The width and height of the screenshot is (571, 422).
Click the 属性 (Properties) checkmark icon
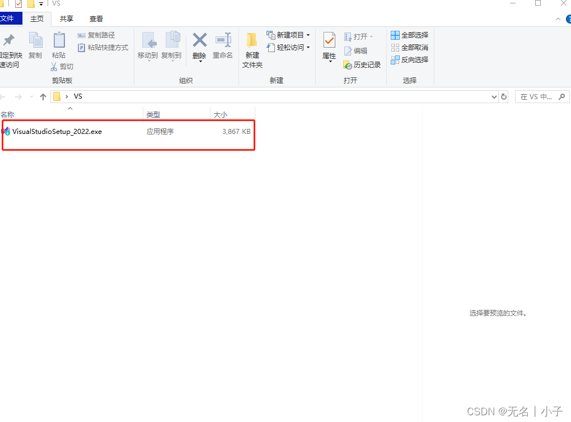pyautogui.click(x=329, y=40)
